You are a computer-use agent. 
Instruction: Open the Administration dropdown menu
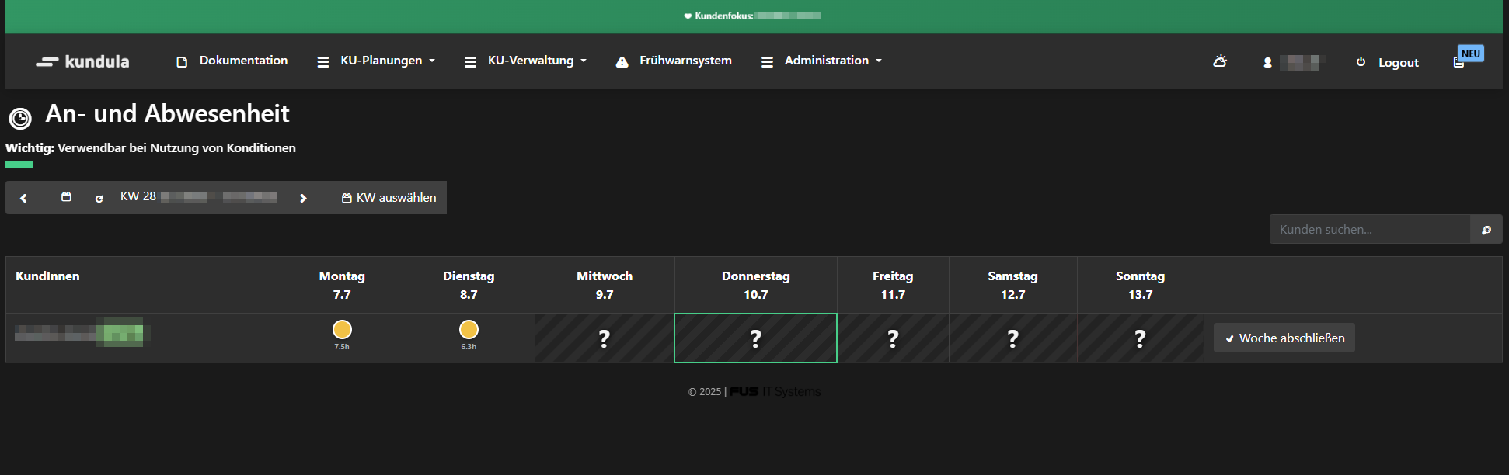click(832, 61)
